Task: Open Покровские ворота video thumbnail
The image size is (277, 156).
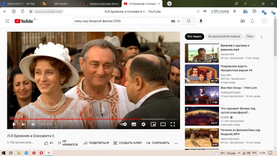Action: (x=202, y=74)
